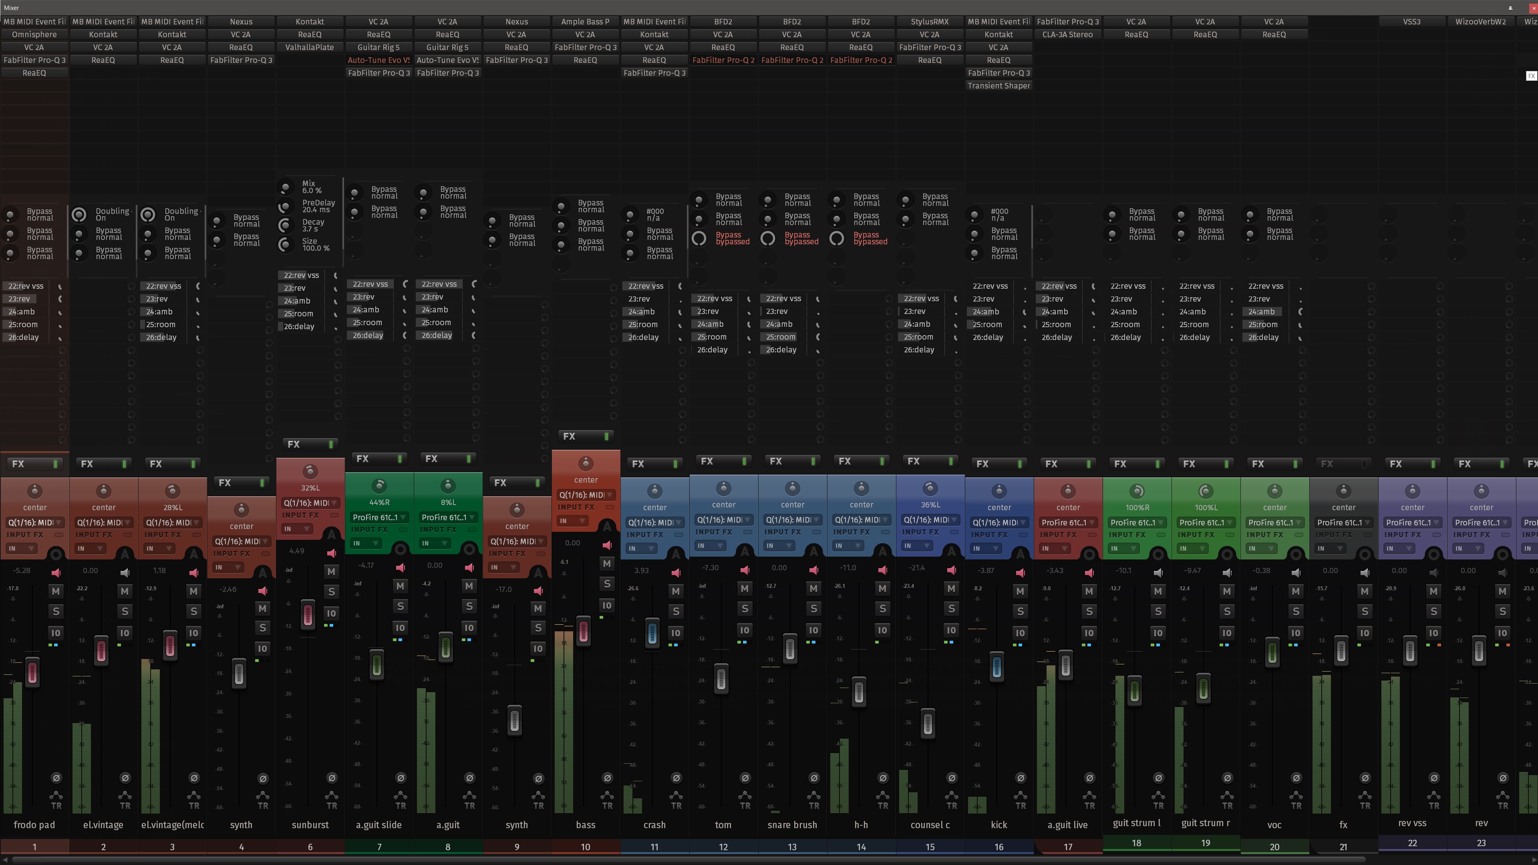The image size is (1538, 865).
Task: Open IO routing for counsel c track
Action: [x=951, y=630]
